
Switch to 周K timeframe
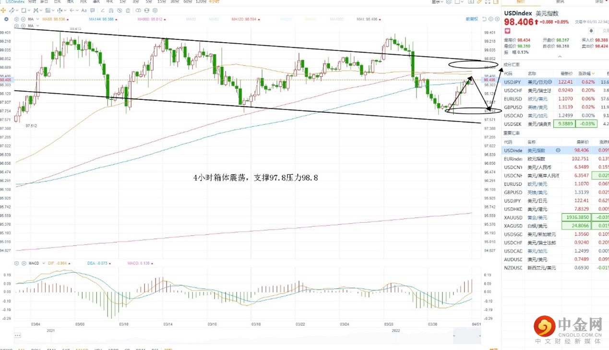point(70,2)
